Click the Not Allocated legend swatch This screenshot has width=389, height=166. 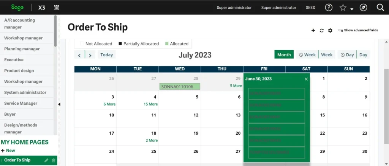coord(82,44)
